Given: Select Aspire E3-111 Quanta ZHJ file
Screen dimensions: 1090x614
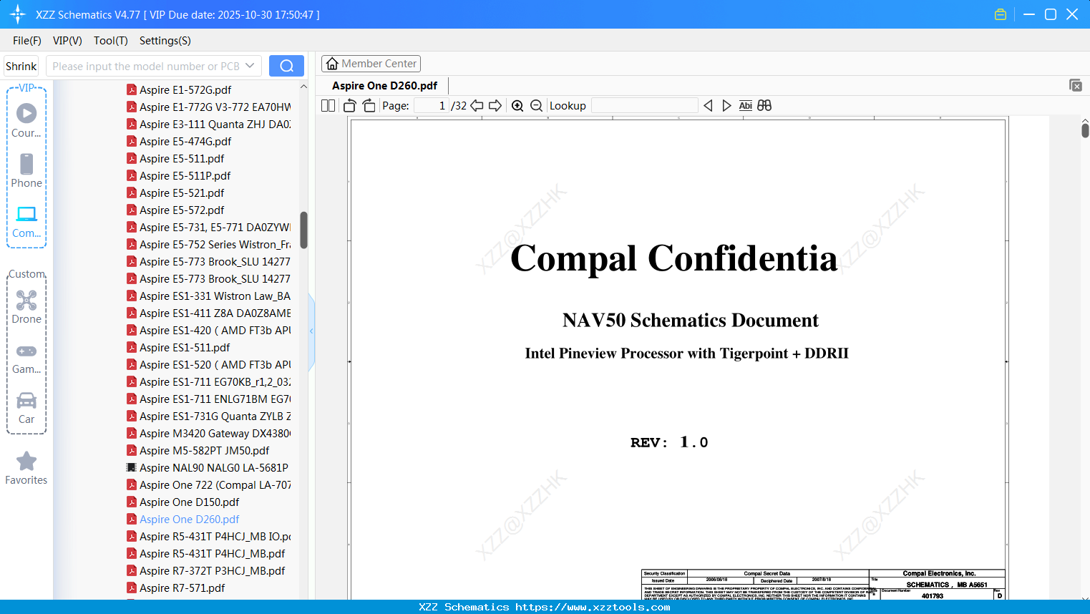Looking at the screenshot, I should [208, 124].
